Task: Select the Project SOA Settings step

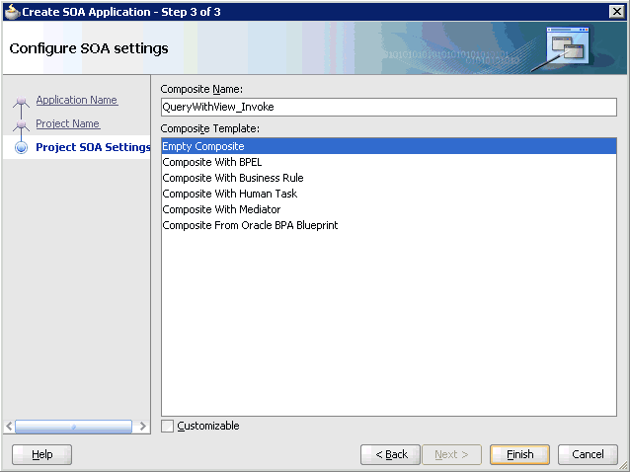Action: click(93, 147)
